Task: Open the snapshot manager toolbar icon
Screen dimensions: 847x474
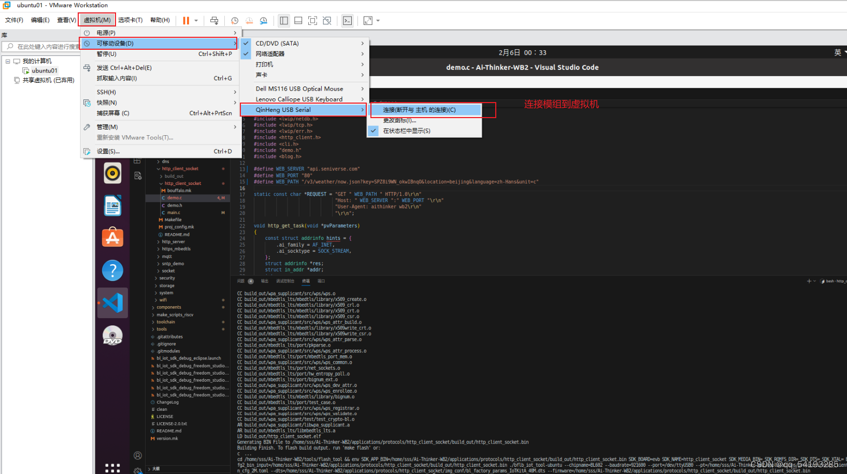Action: (264, 21)
